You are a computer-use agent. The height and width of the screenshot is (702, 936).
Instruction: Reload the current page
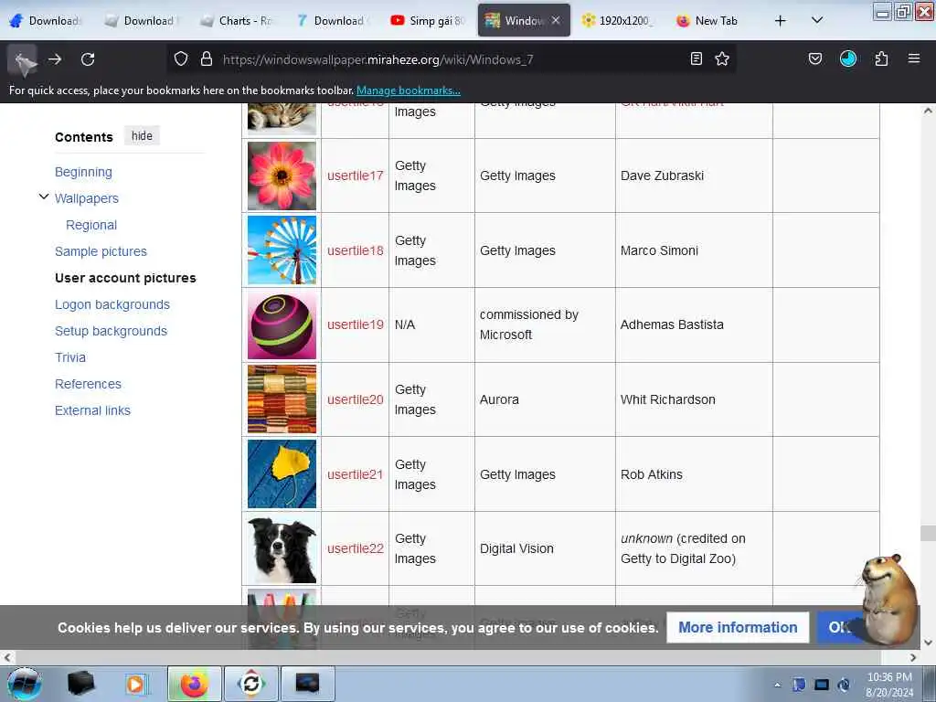(88, 59)
